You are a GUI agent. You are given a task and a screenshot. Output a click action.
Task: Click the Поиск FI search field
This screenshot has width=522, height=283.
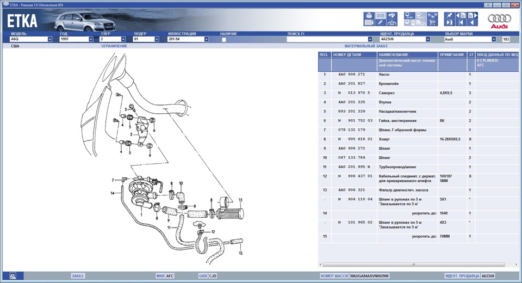327,39
